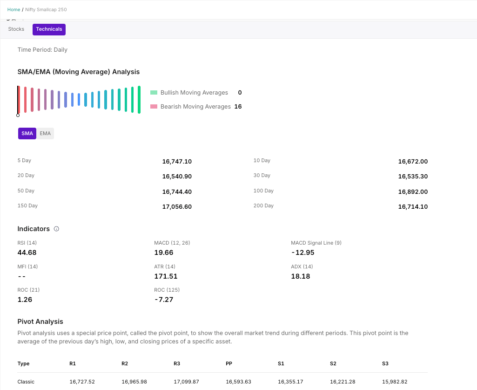This screenshot has width=477, height=390.
Task: Select the Classic pivot row label
Action: coord(26,382)
